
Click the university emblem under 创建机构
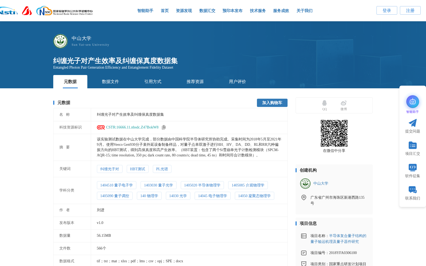[x=305, y=184]
